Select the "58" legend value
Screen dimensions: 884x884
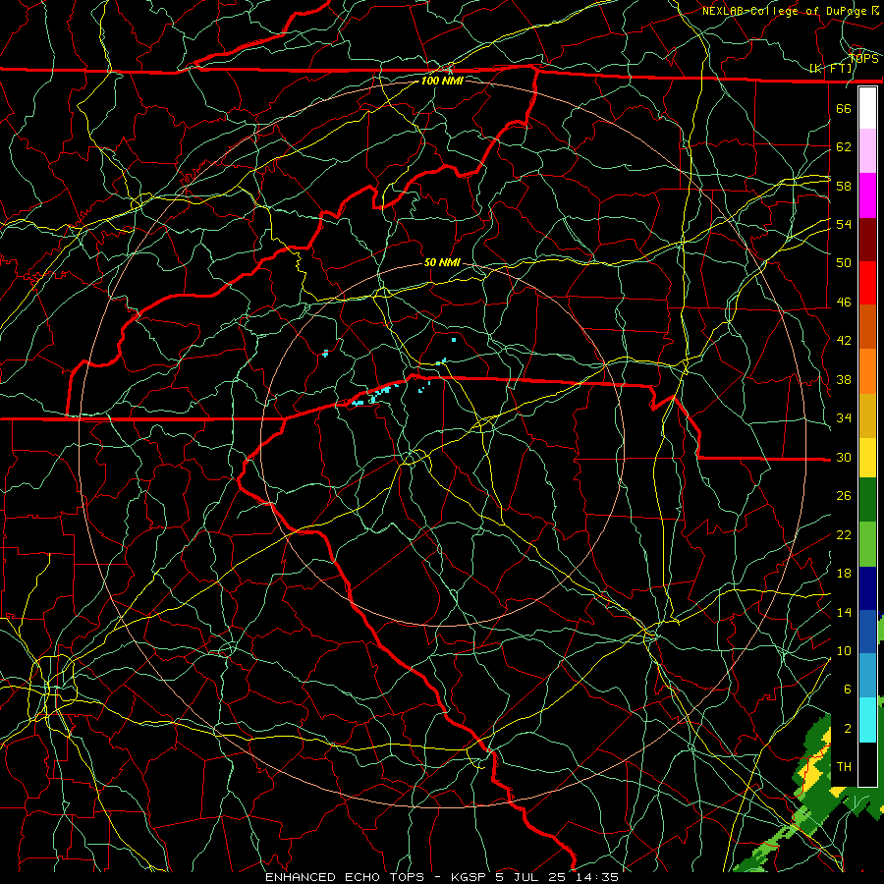click(844, 186)
